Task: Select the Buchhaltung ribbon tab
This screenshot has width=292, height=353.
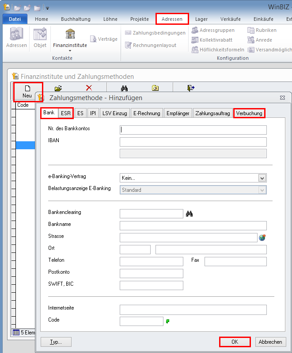Action: click(76, 19)
